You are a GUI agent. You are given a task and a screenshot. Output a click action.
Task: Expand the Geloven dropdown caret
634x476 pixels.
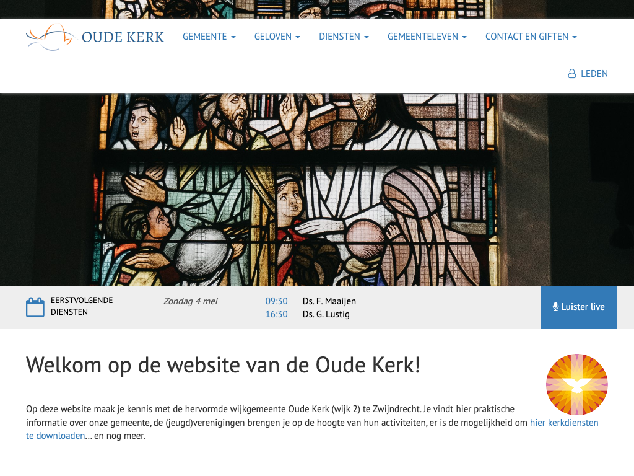298,37
